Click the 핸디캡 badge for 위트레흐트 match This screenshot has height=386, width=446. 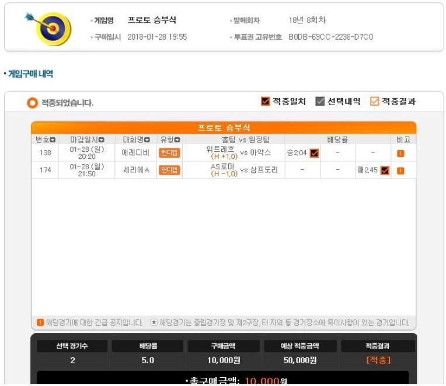coord(169,153)
